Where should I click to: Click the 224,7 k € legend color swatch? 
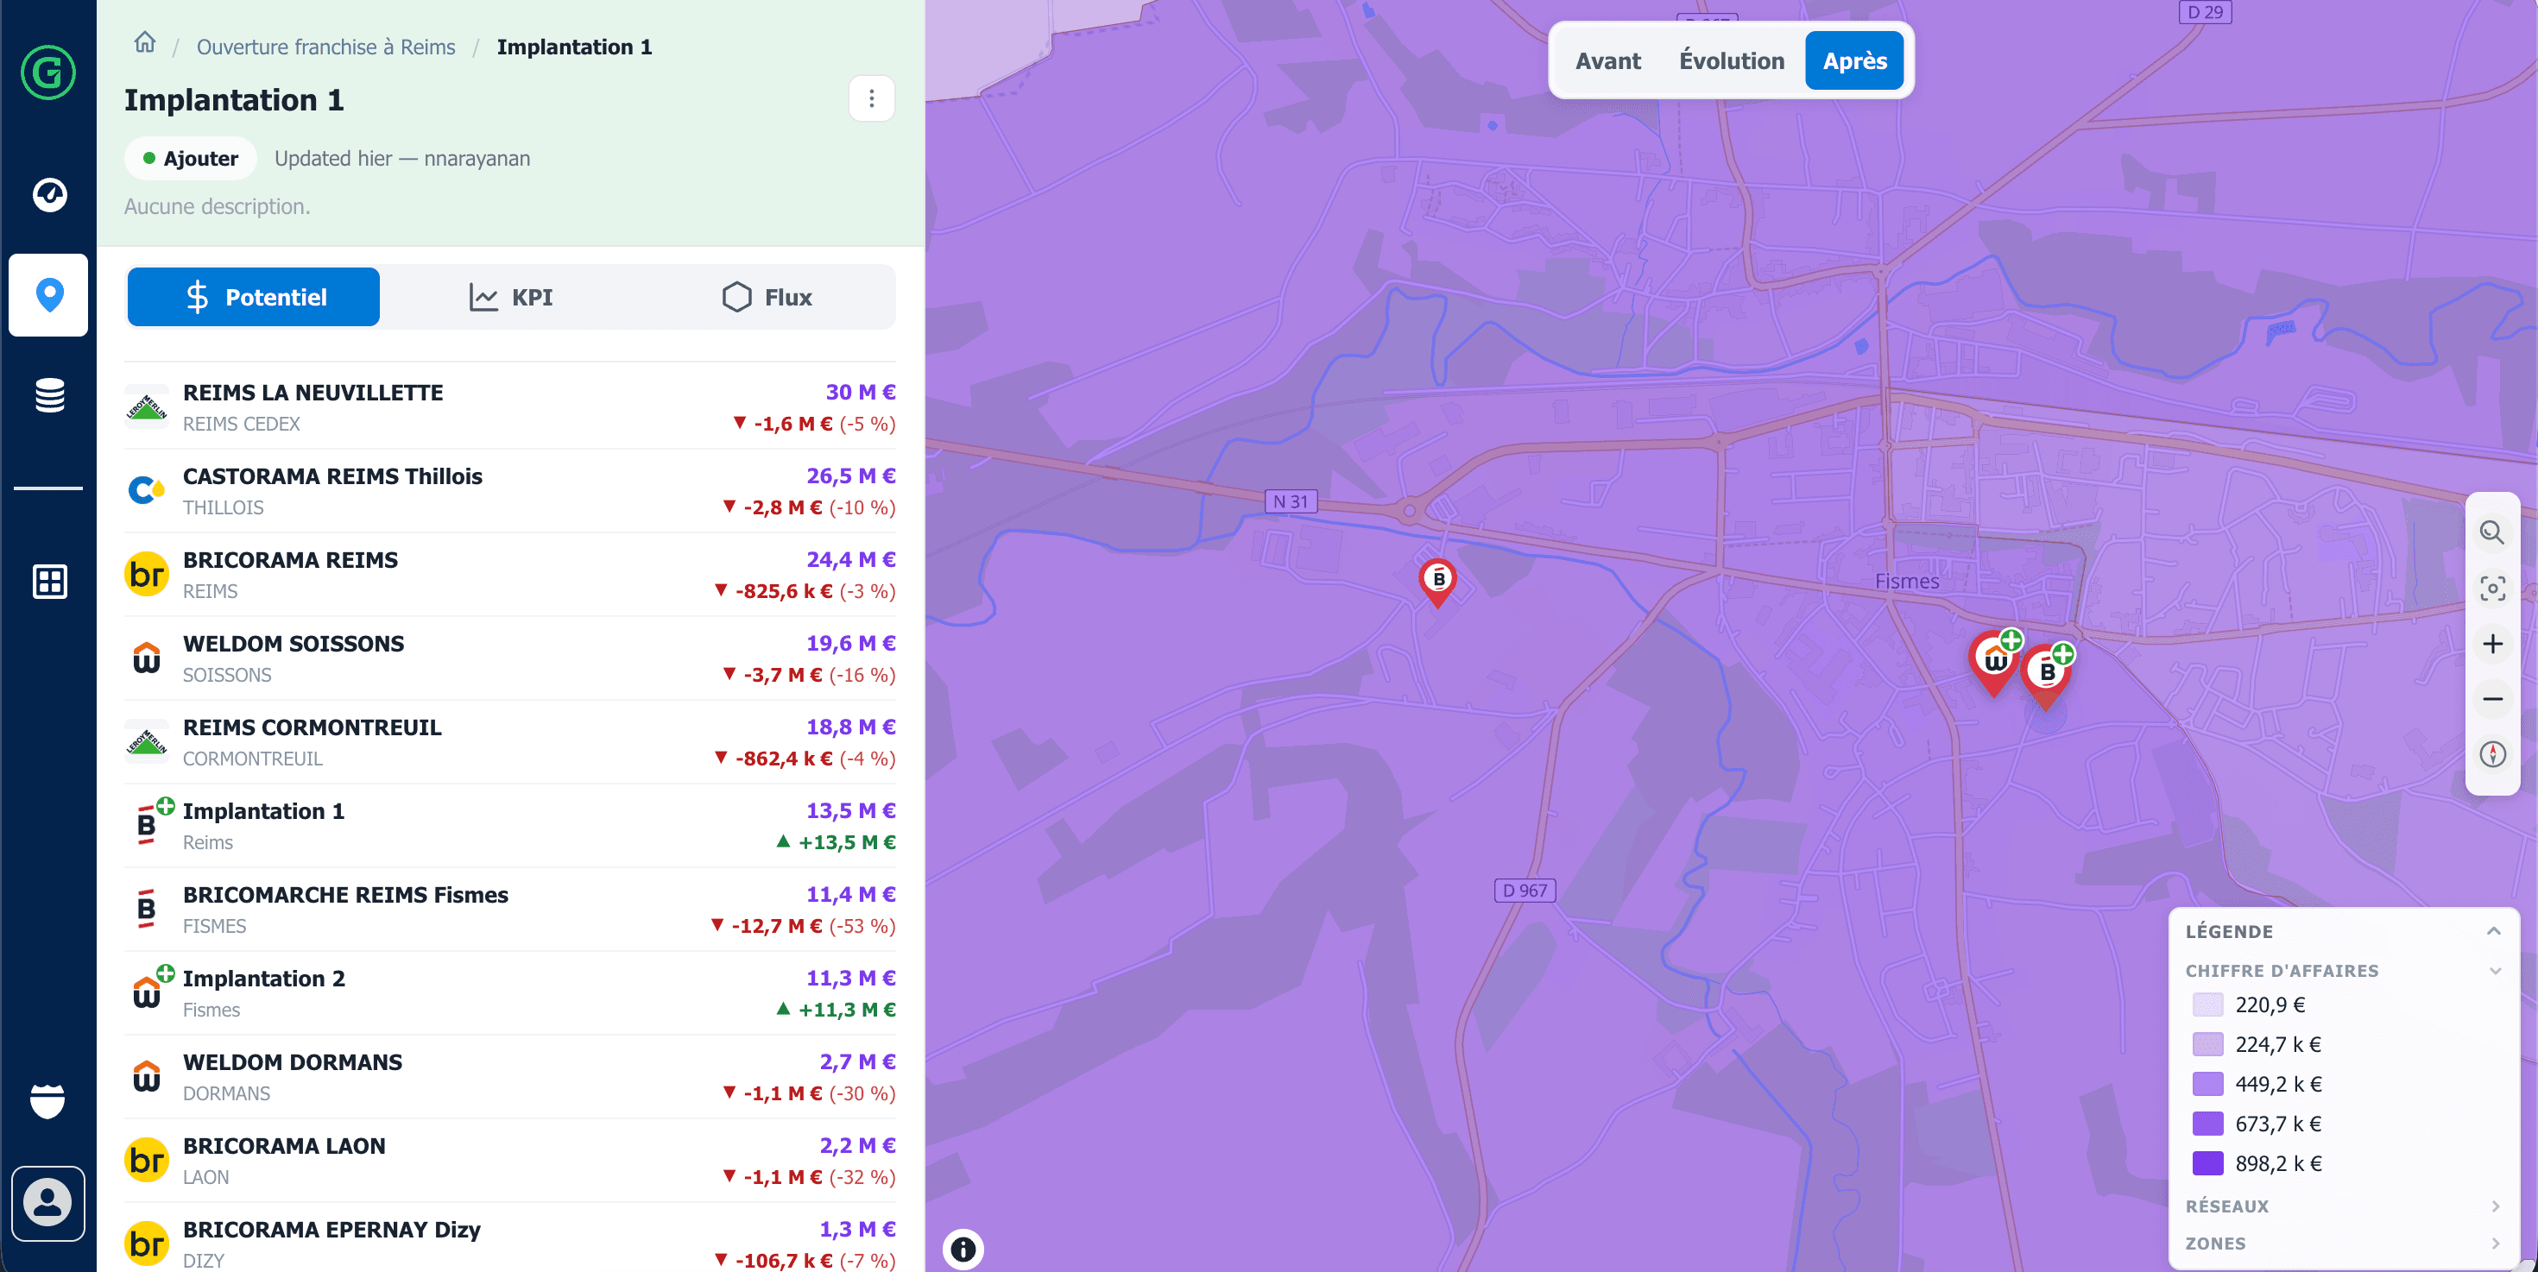(x=2208, y=1044)
